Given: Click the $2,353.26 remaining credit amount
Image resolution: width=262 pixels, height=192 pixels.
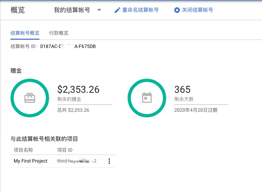Looking at the screenshot, I should (x=78, y=90).
